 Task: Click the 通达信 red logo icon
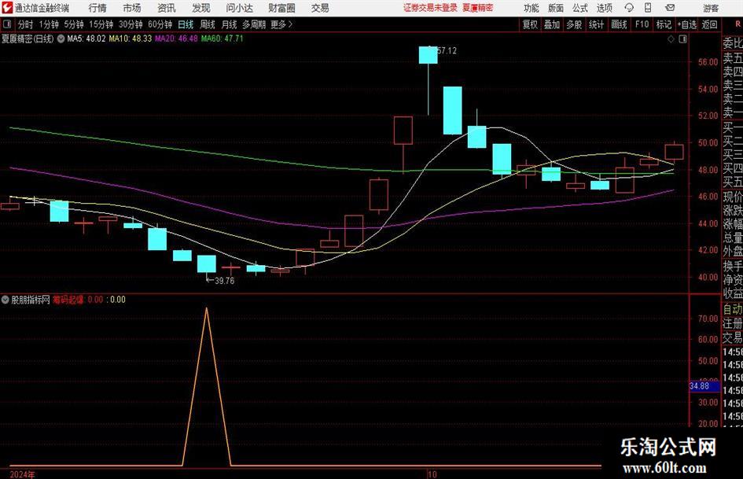click(x=6, y=8)
